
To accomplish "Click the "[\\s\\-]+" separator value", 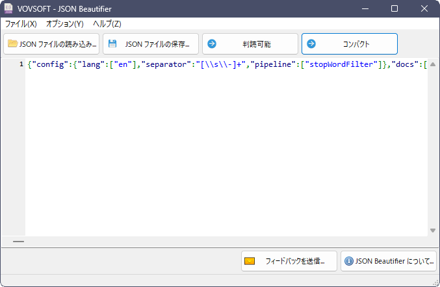I will point(221,64).
